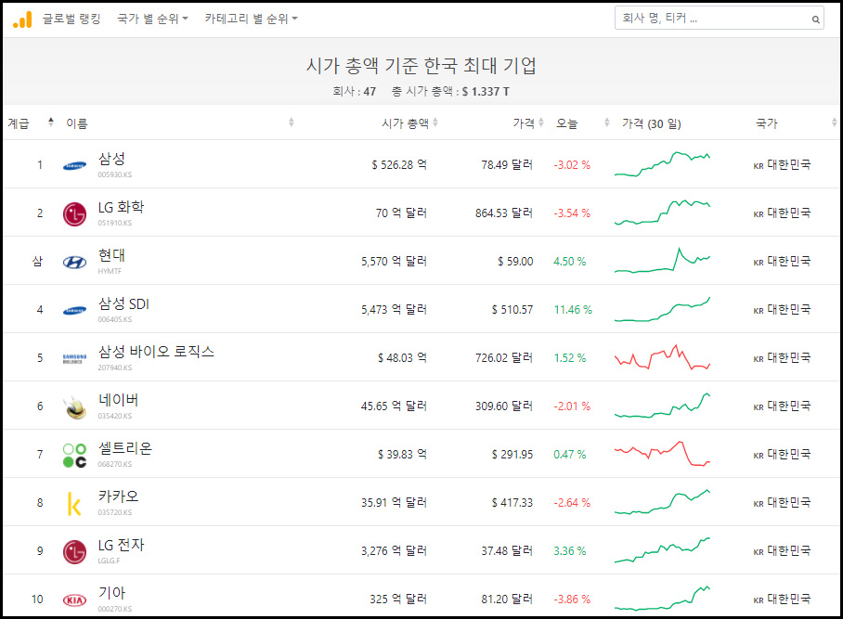Open the 네이버 company link
The image size is (843, 619).
point(118,400)
